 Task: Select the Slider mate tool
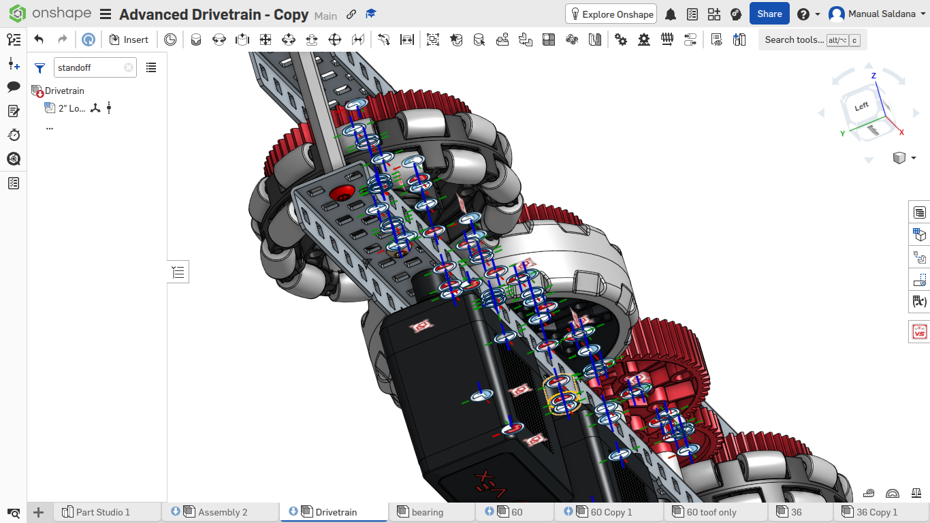(242, 39)
